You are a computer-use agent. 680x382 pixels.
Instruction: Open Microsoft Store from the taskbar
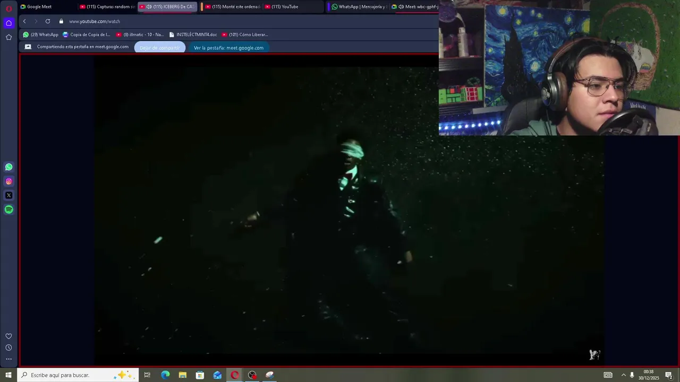click(200, 375)
